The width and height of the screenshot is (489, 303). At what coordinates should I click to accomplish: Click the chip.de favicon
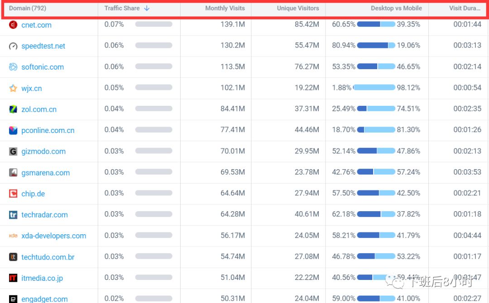tap(13, 194)
